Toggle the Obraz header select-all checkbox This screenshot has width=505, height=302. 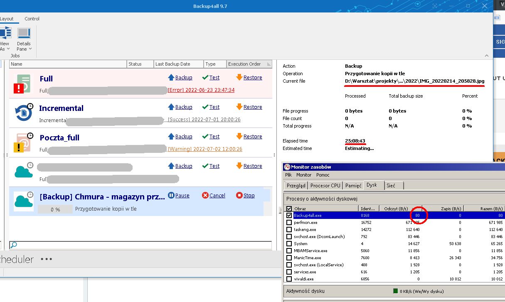coord(289,209)
